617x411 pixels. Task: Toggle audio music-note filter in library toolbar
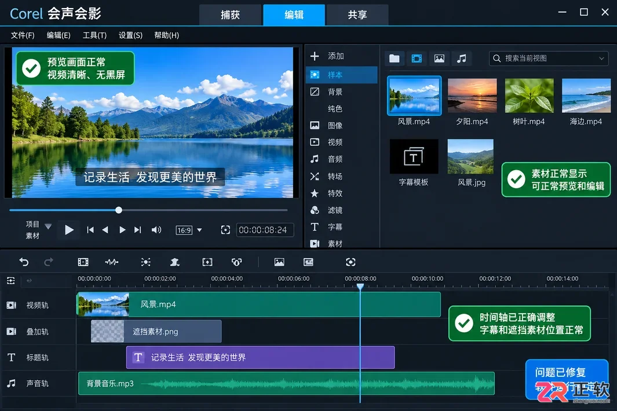point(461,58)
